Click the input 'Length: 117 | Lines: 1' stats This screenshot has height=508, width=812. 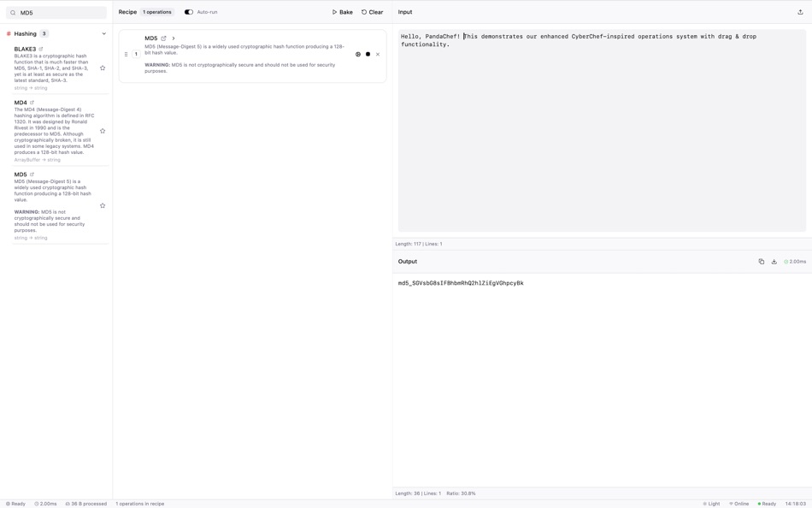[419, 244]
